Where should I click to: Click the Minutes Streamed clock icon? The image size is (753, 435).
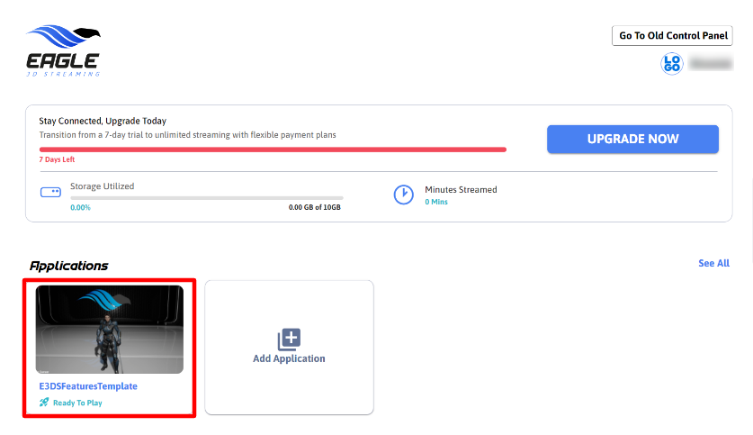point(404,195)
